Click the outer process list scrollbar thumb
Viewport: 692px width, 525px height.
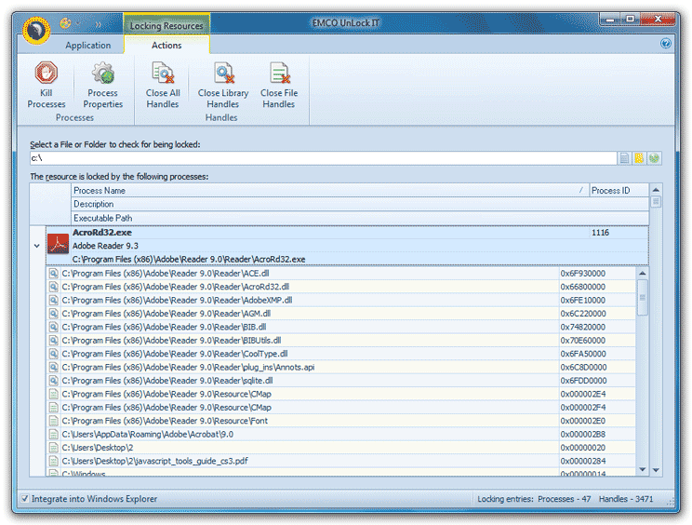(656, 202)
